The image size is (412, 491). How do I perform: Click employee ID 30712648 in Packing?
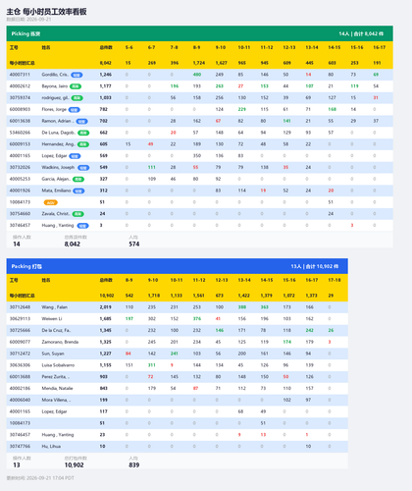pos(20,307)
